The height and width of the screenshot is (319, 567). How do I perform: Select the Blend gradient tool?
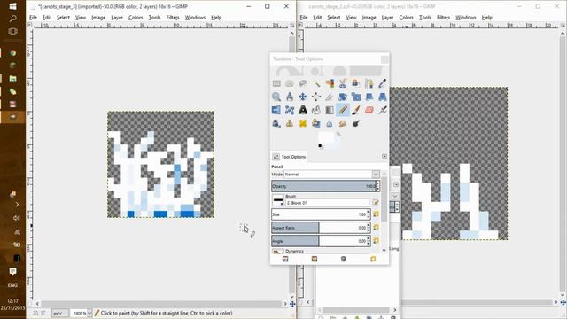[x=330, y=110]
